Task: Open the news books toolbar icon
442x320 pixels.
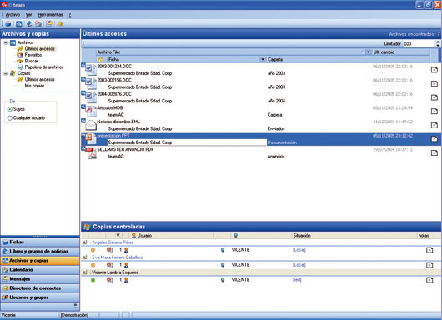Action: 29,23
